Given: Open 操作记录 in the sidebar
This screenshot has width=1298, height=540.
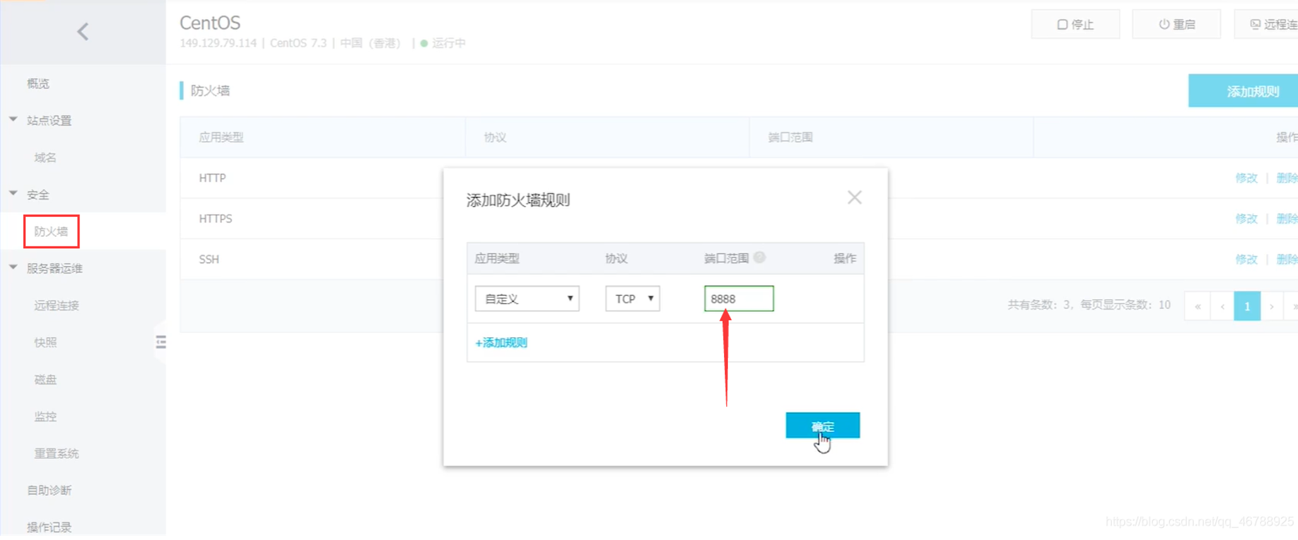Looking at the screenshot, I should coord(49,527).
